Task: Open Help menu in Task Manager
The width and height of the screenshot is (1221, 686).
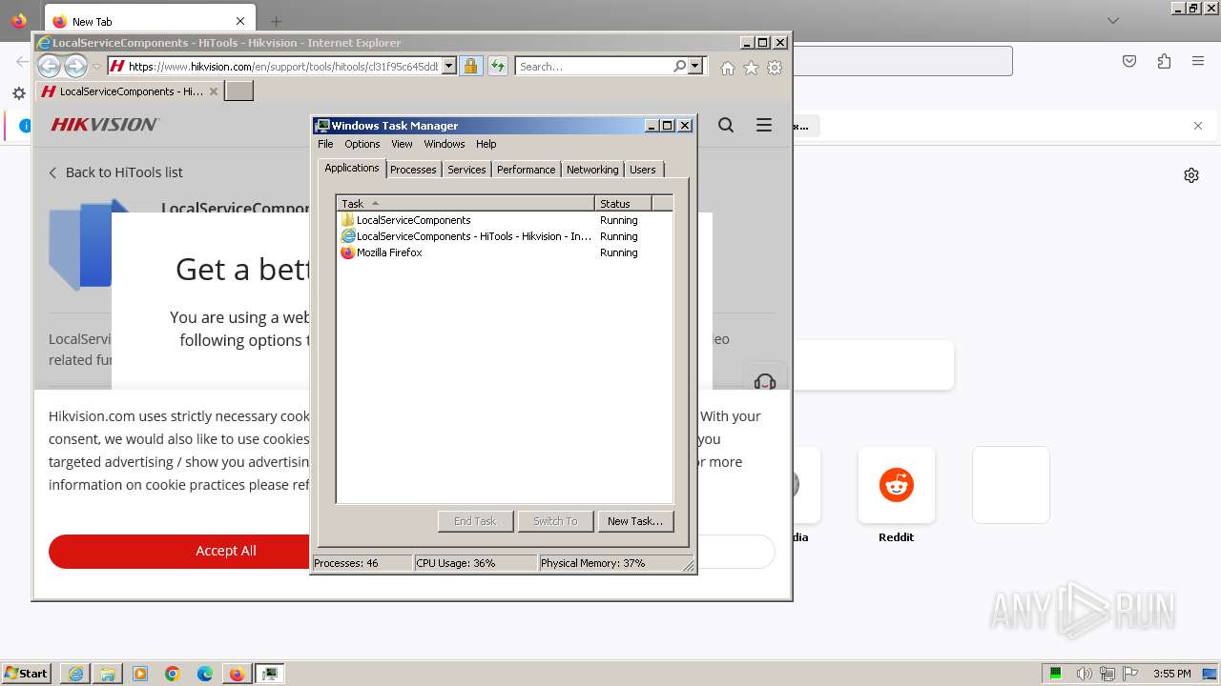Action: coord(486,144)
